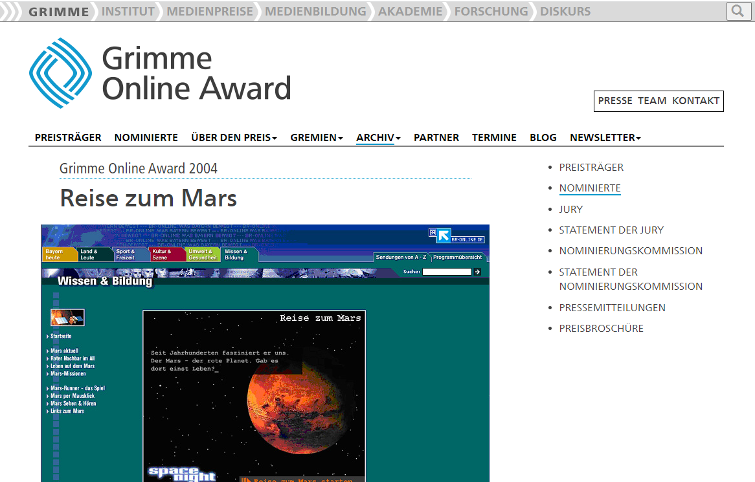The width and height of the screenshot is (755, 482).
Task: Click the Grimme Online Award diamond logo
Action: pyautogui.click(x=61, y=73)
